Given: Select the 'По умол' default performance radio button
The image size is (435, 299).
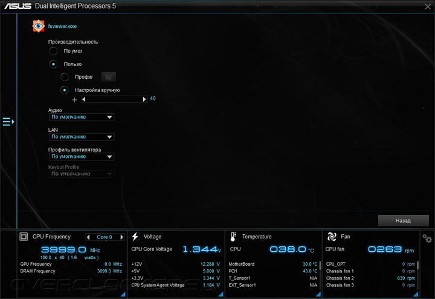Looking at the screenshot, I should [x=53, y=51].
